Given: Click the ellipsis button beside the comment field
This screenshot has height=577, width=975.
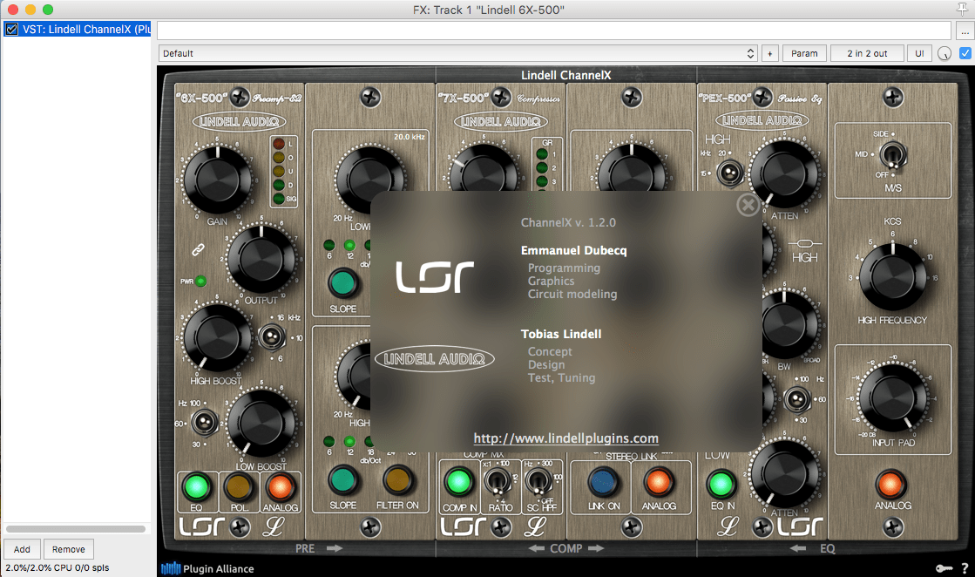Looking at the screenshot, I should tap(964, 30).
